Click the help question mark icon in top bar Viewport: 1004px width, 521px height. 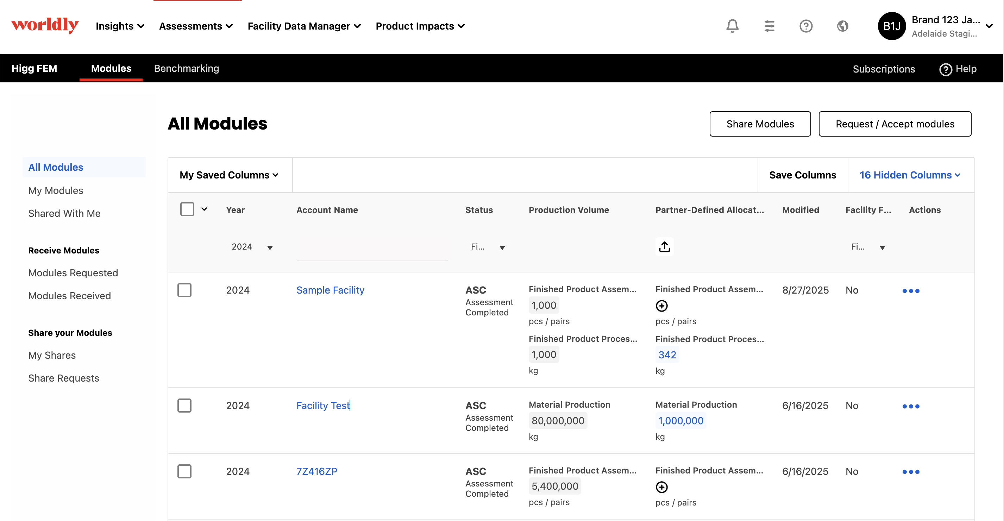(x=805, y=26)
